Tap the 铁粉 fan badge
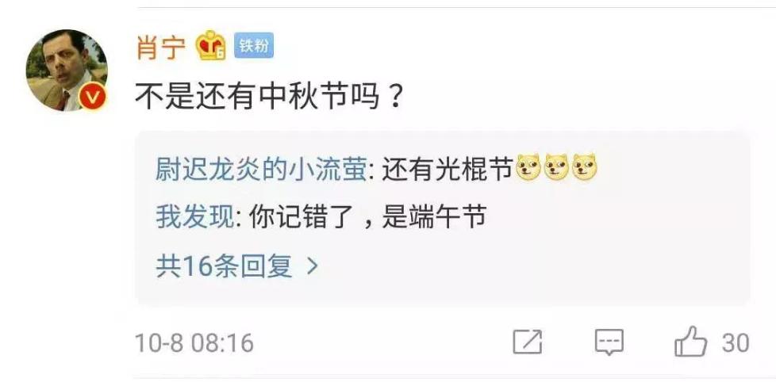Image resolution: width=776 pixels, height=382 pixels. [253, 46]
